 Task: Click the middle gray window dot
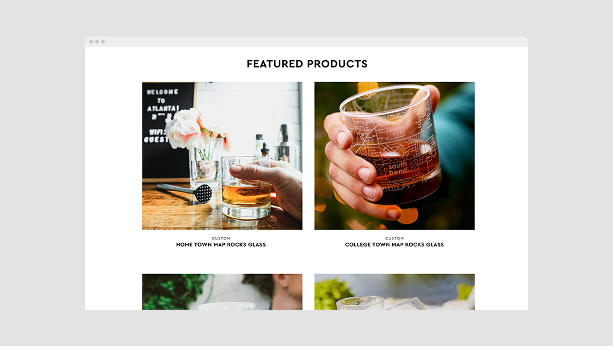[x=97, y=41]
